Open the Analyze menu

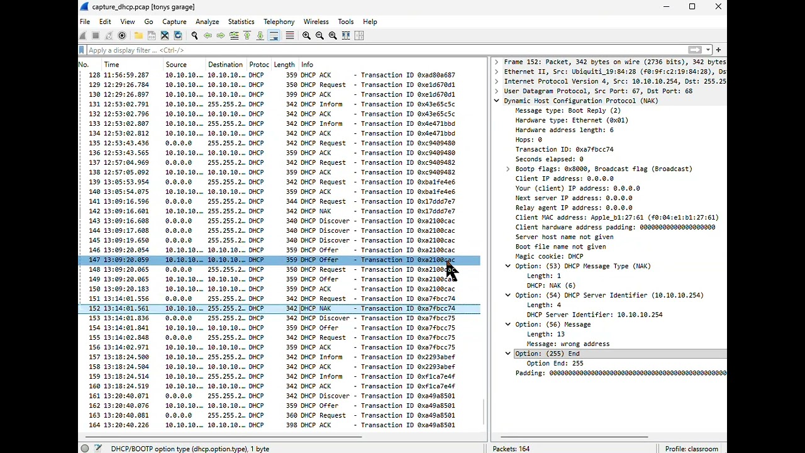coord(207,22)
